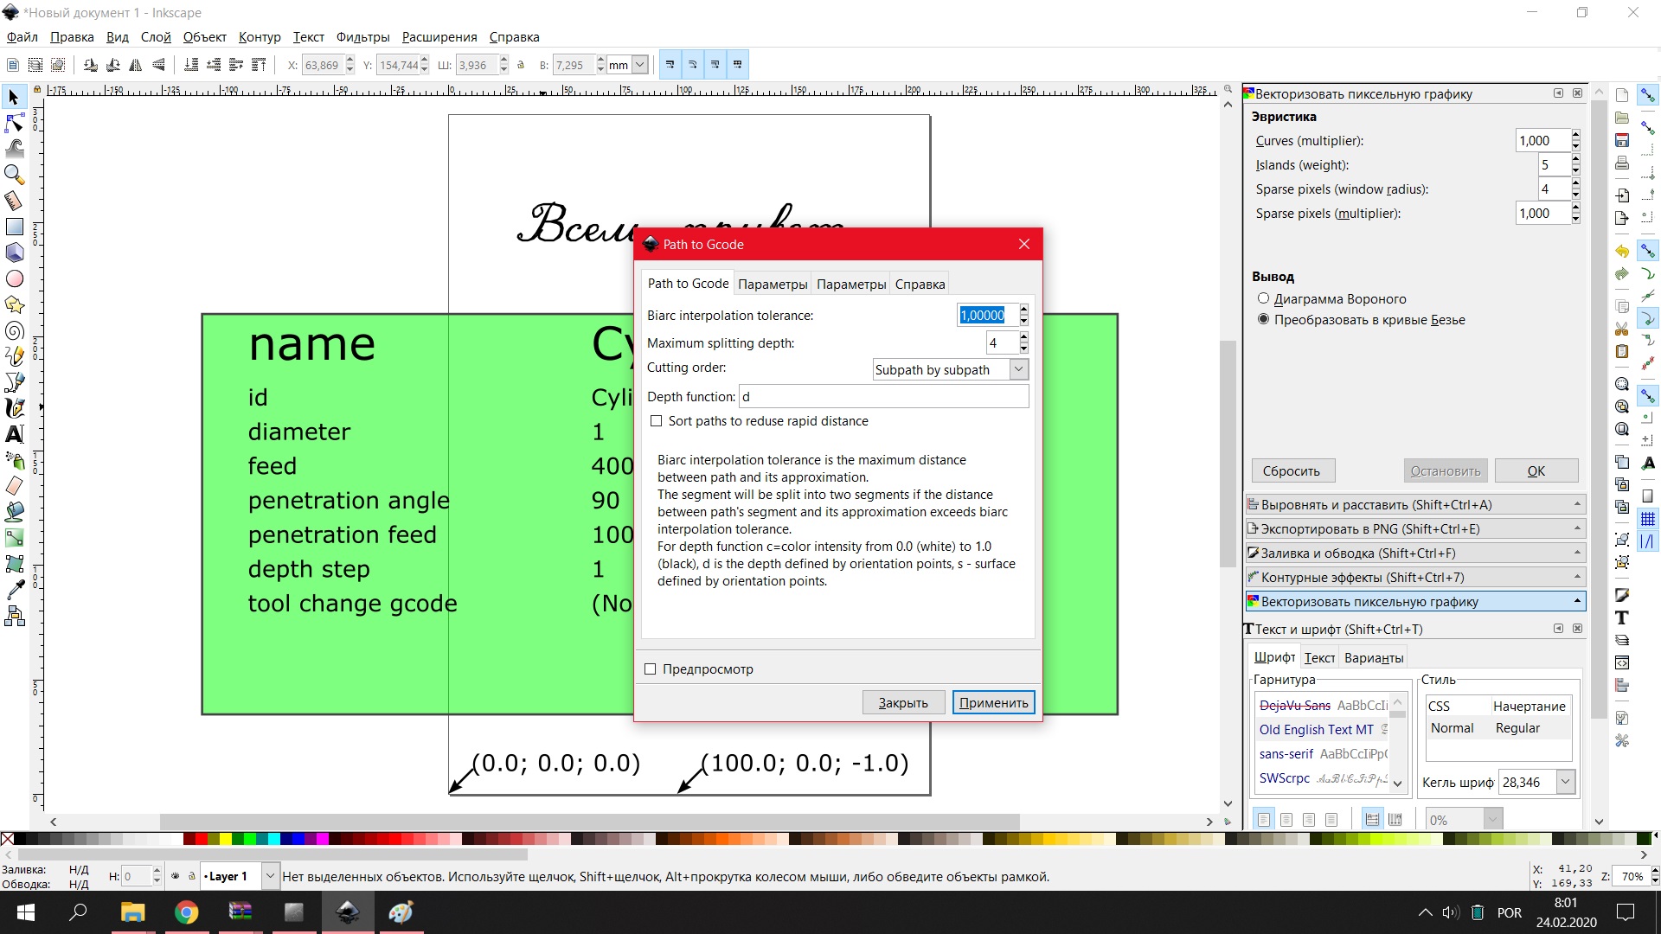
Task: Select the Node editing tool
Action: [x=15, y=123]
